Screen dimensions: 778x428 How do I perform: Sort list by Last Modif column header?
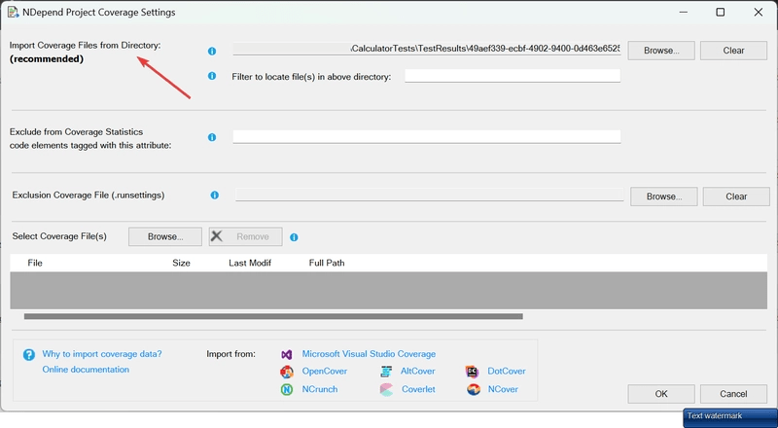coord(250,264)
